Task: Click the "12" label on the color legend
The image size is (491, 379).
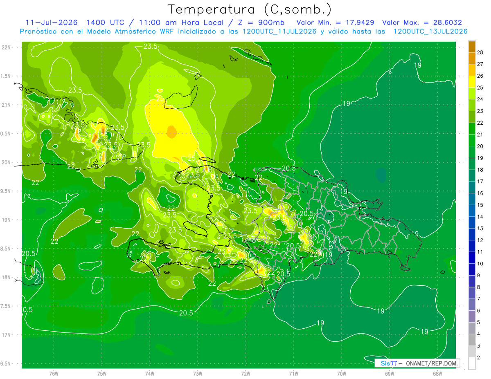Action: click(x=480, y=240)
